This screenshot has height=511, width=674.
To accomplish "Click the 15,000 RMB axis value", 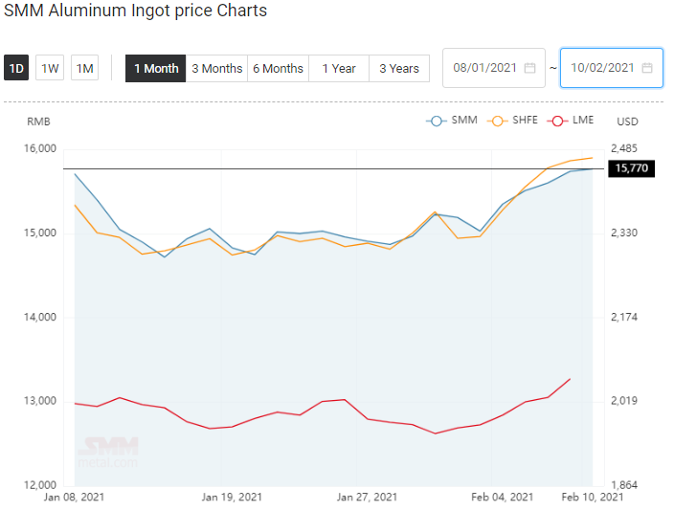I will coord(40,233).
